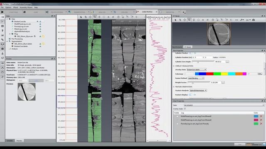This screenshot has width=266, height=149.
Task: Select the arrow pointer tool in core profile toolbar
Action: pyautogui.click(x=81, y=17)
